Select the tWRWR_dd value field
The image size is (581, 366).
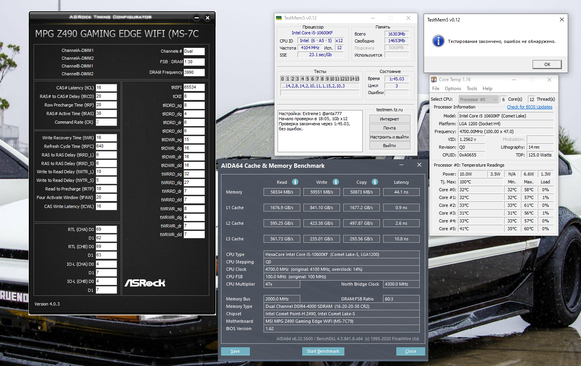194,235
